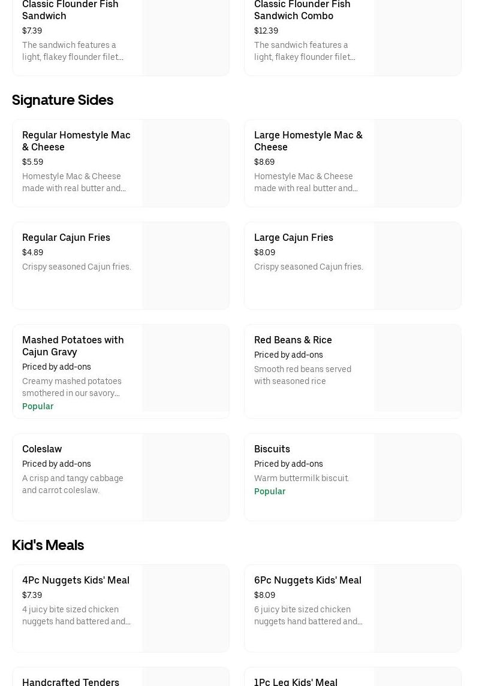The height and width of the screenshot is (686, 482).
Task: Click the Large Cajun Fries image placeholder
Action: pos(418,265)
